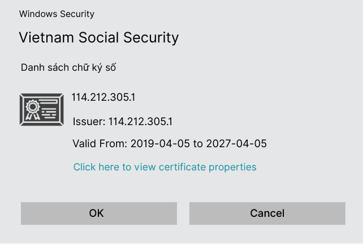Click the start date 2019-04-05
This screenshot has height=244, width=363.
coord(160,144)
